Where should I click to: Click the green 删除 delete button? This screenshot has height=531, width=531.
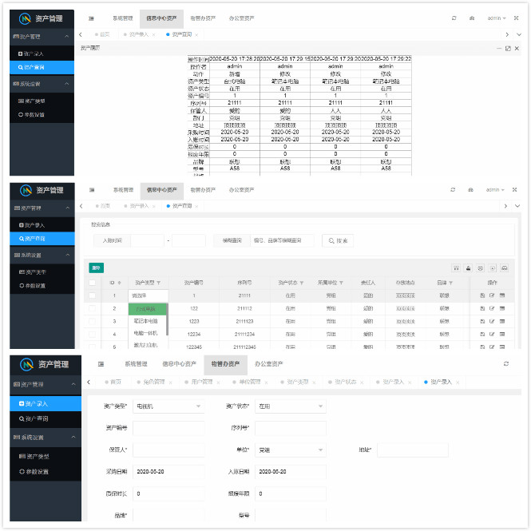click(x=96, y=267)
